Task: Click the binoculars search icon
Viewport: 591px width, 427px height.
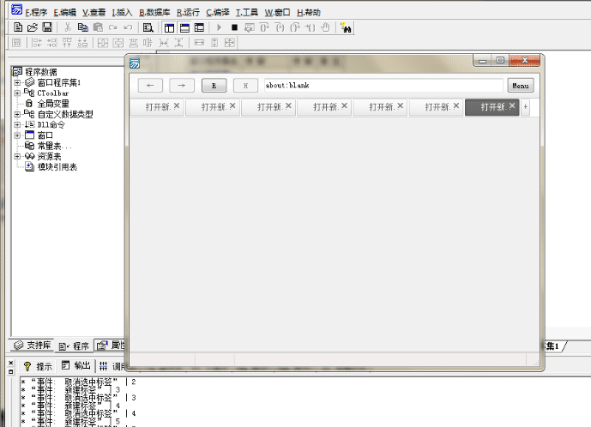Action: [x=347, y=27]
